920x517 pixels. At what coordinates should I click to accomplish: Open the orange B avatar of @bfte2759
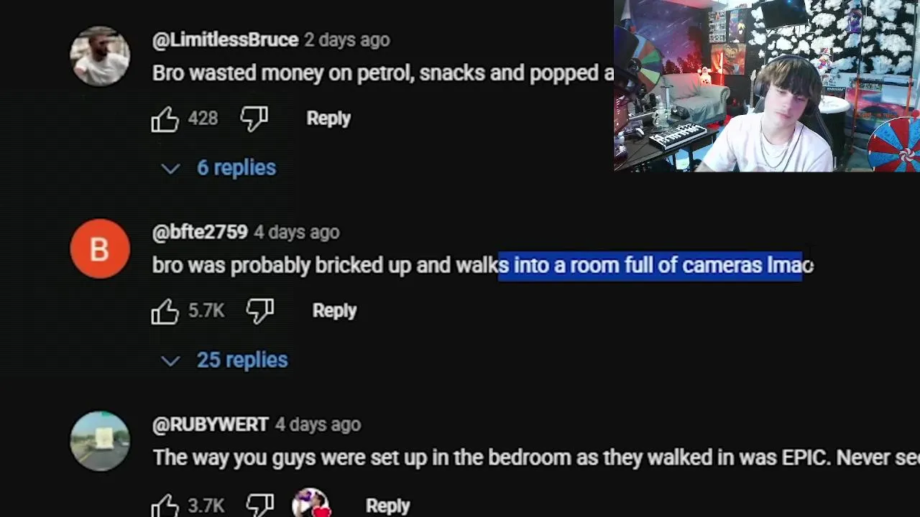pos(100,248)
